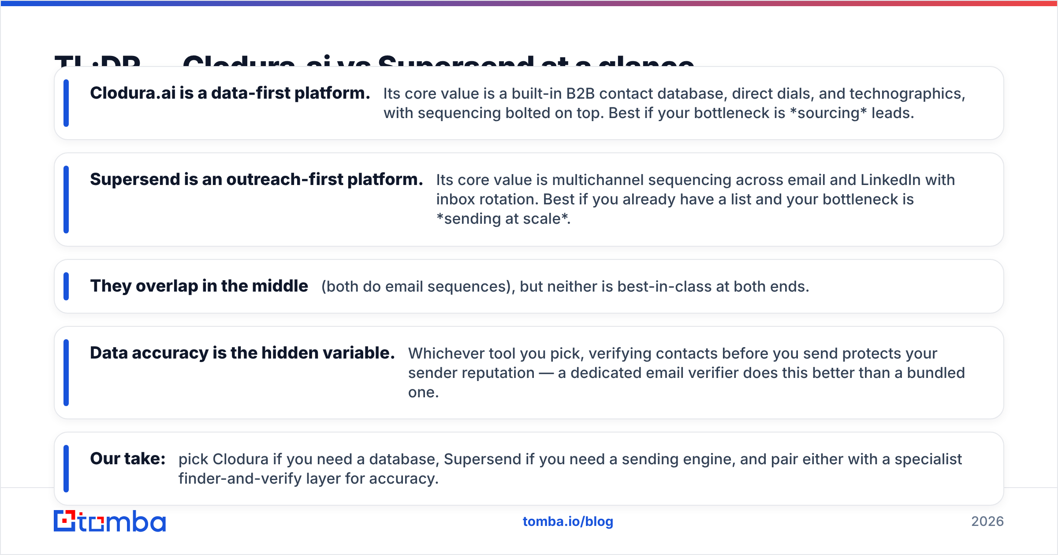Image resolution: width=1058 pixels, height=555 pixels.
Task: Click the blue accent bar on data accuracy card
Action: pos(66,373)
